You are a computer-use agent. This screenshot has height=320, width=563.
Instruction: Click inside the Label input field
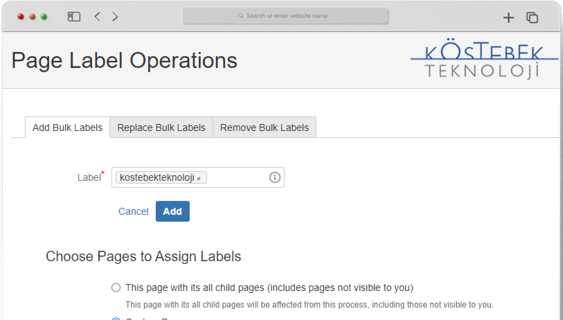(x=235, y=178)
